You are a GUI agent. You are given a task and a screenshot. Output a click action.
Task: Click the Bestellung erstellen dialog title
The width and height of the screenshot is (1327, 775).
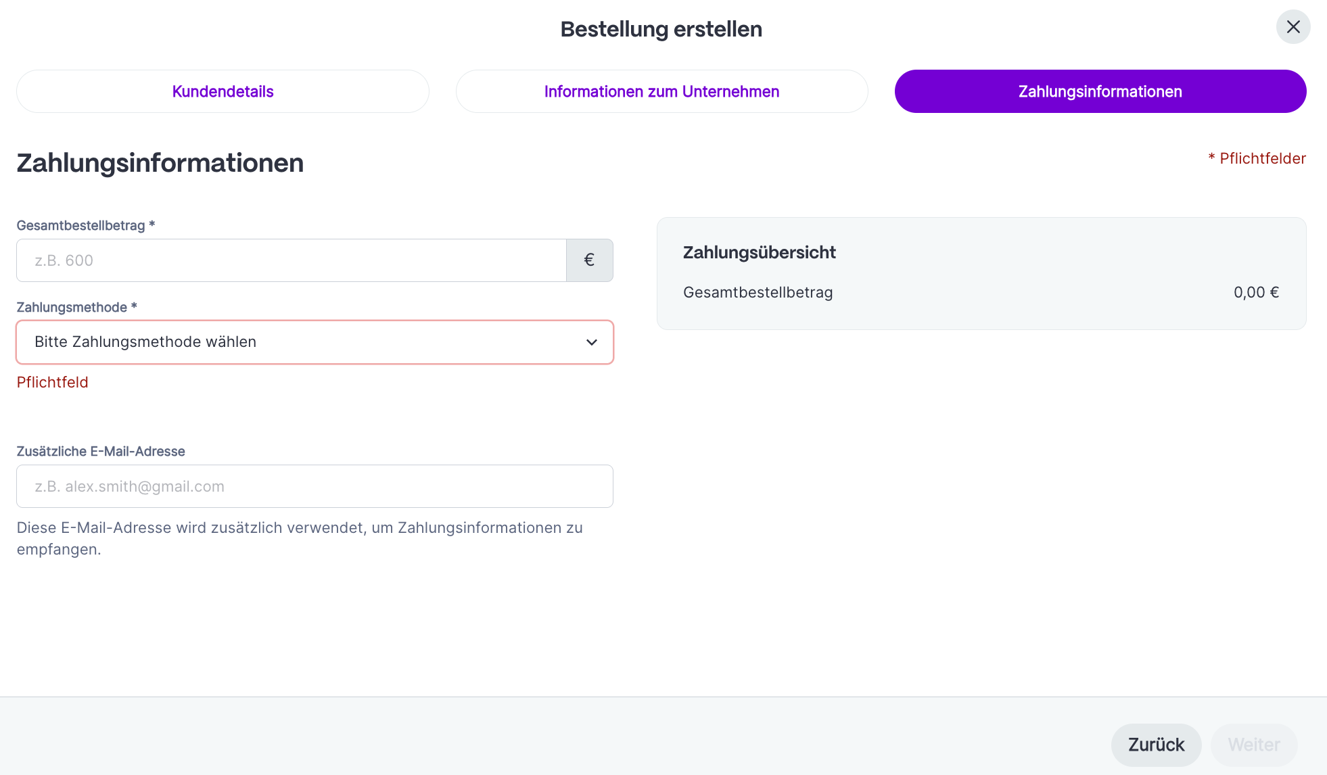(661, 29)
